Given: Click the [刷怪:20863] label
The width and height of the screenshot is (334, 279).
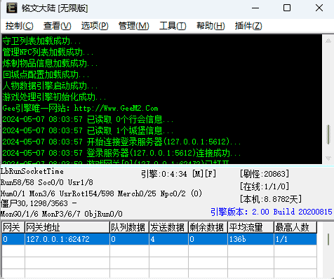Looking at the screenshot, I should tap(265, 174).
